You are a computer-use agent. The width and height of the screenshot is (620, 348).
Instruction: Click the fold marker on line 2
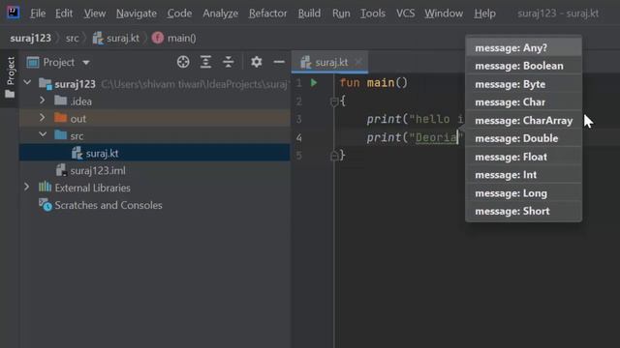[x=333, y=102]
